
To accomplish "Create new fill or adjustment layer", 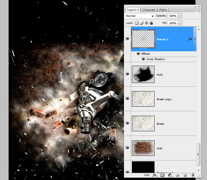I will pyautogui.click(x=170, y=175).
